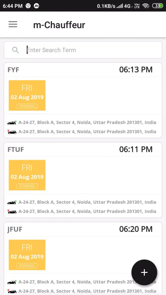Screen dimensions: 166x295
Task: Open the hamburger navigation menu
Action: coord(13,24)
